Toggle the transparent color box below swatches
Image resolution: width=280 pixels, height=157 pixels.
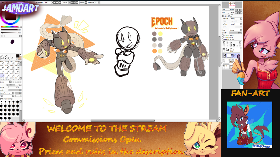[16, 59]
